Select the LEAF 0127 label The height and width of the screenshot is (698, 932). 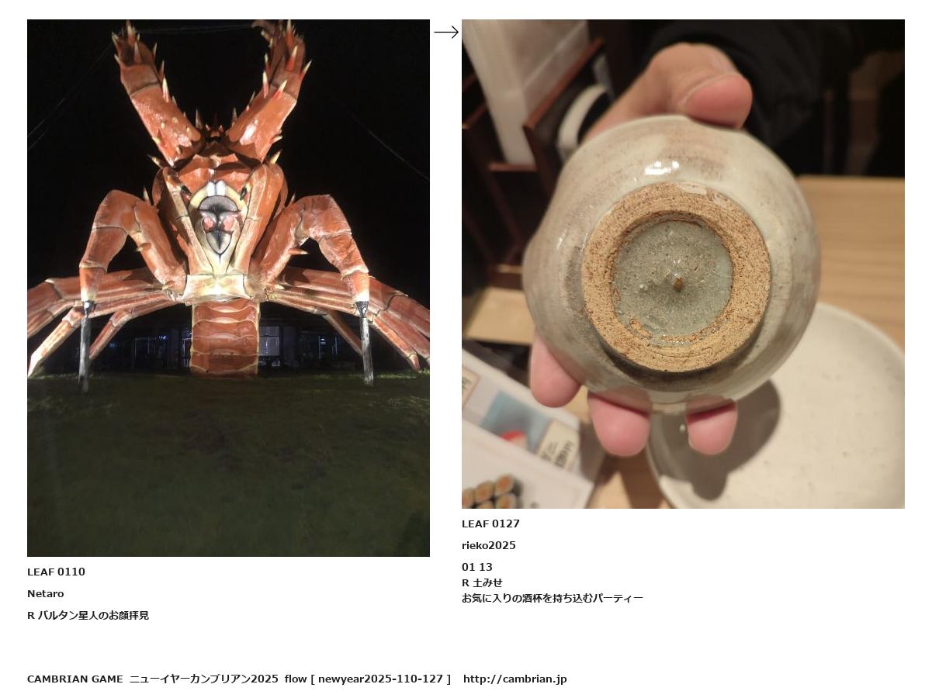pos(490,524)
